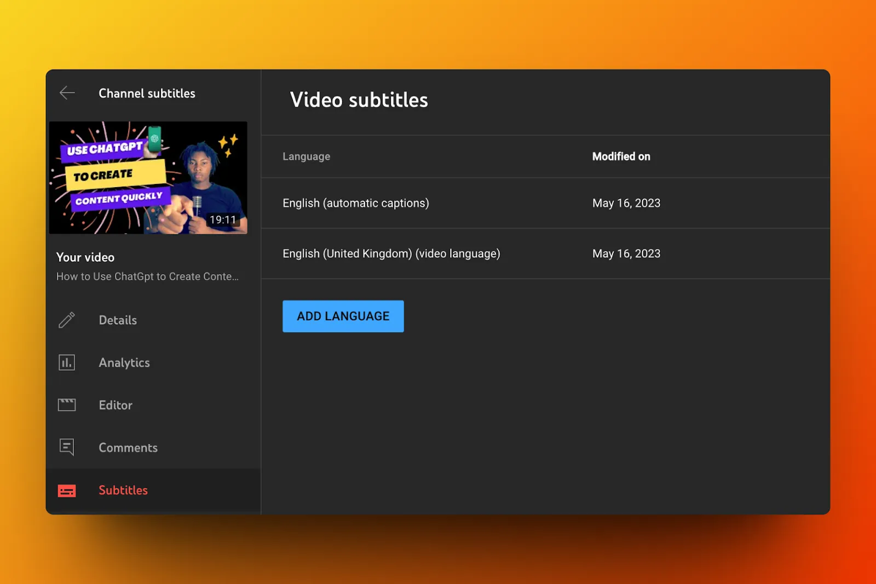Click the 19:11 duration badge
The image size is (876, 584).
coord(223,219)
